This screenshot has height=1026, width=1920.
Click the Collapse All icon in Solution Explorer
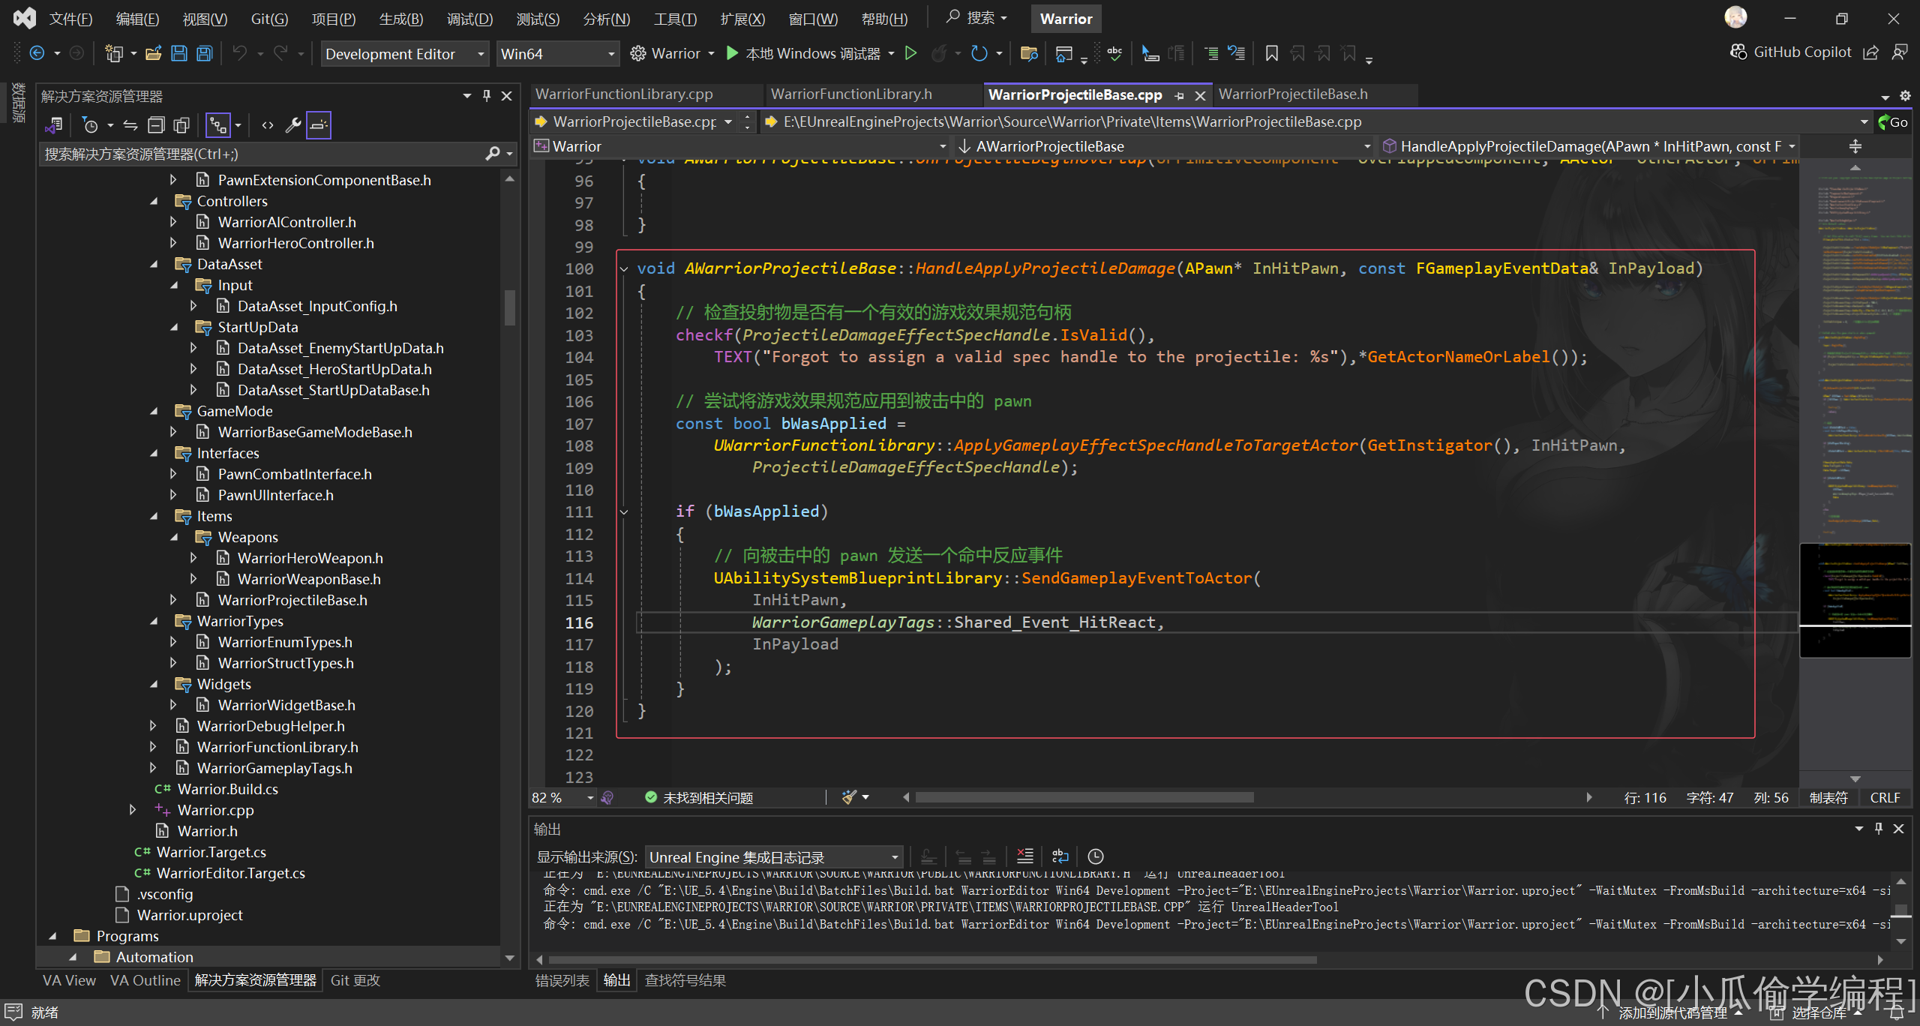[x=156, y=125]
